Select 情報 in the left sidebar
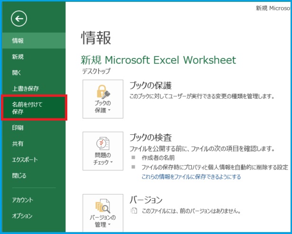This screenshot has height=234, width=292. [18, 40]
